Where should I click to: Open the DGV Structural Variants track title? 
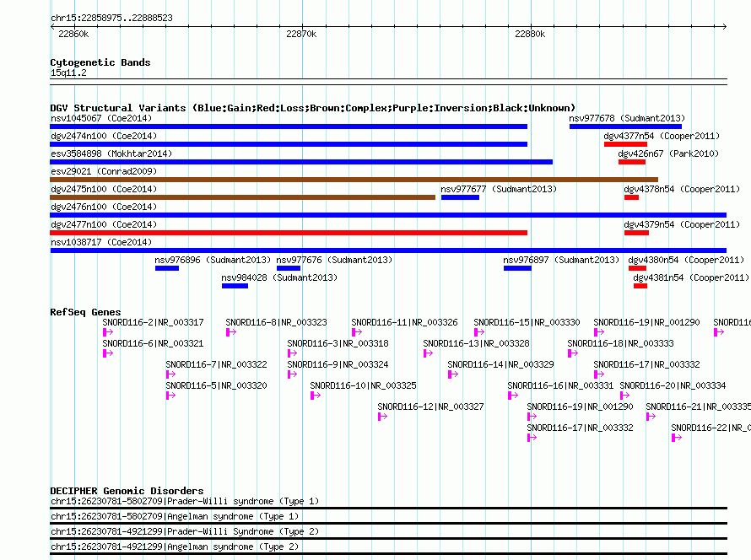pyautogui.click(x=313, y=108)
